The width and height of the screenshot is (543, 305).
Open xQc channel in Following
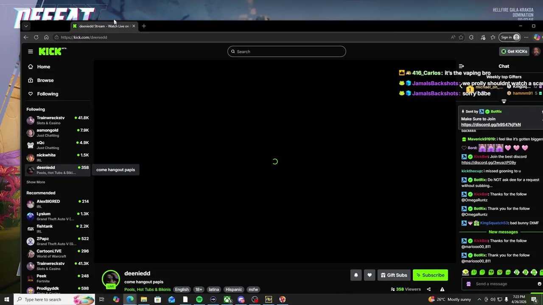pyautogui.click(x=58, y=145)
